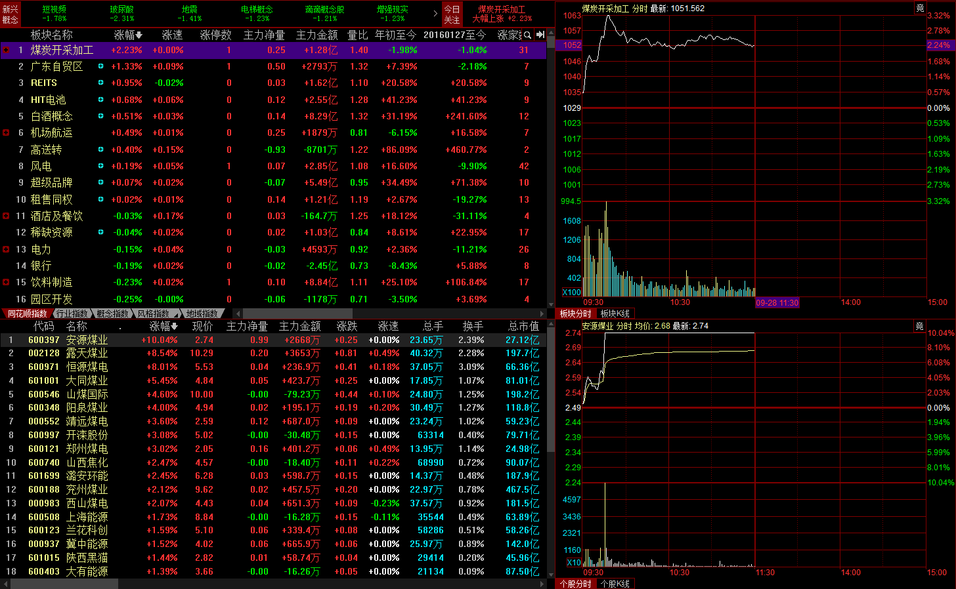Sort stock list by 换手 column
This screenshot has width=956, height=589.
coord(473,326)
